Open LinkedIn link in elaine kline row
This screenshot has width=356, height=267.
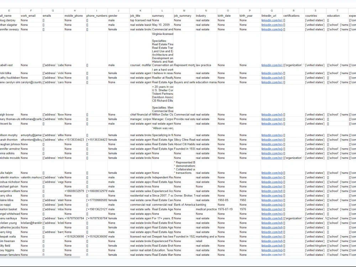(272, 200)
